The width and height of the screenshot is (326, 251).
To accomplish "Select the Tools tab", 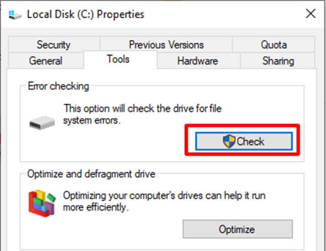I will (118, 59).
